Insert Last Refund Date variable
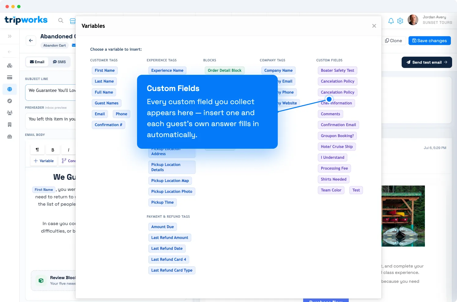457x302 pixels. click(167, 249)
